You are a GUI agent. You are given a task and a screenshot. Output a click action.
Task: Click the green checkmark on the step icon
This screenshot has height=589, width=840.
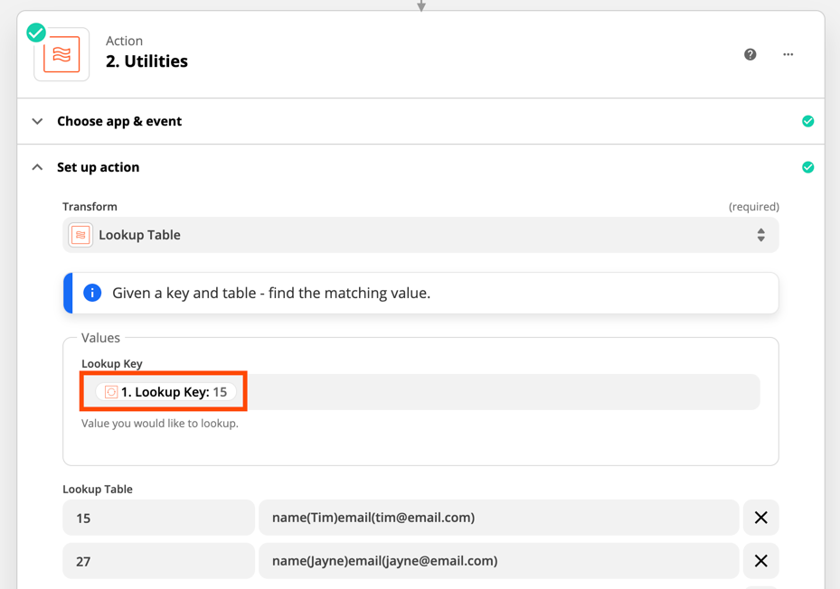tap(36, 33)
